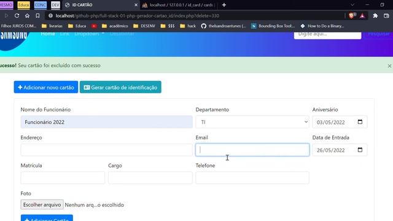Viewport: 393px width, 221px height.
Task: Click the Data de Entrada value 26/05/2022
Action: (330, 150)
